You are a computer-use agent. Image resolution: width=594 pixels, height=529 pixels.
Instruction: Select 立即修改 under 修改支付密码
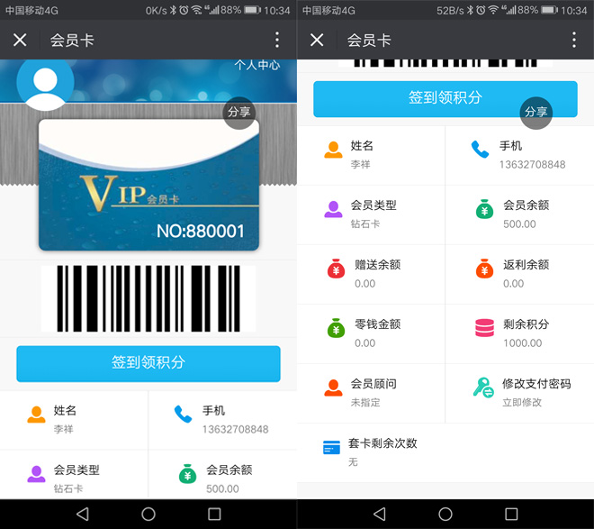[x=522, y=402]
